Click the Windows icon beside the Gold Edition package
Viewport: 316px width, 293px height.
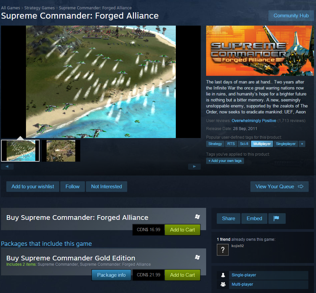pos(197,257)
